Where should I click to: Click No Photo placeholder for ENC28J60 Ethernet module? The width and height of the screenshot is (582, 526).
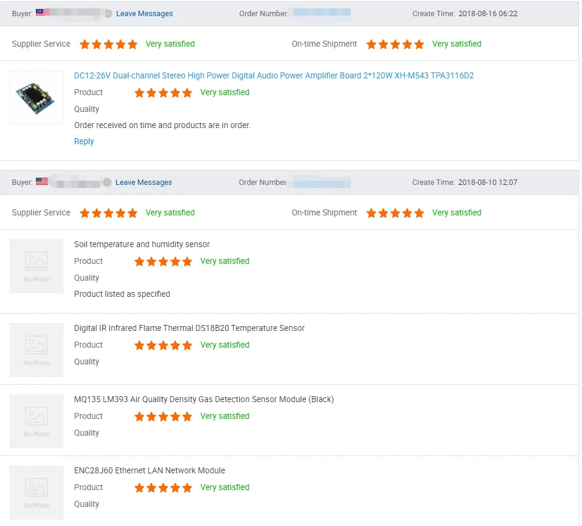tap(36, 492)
